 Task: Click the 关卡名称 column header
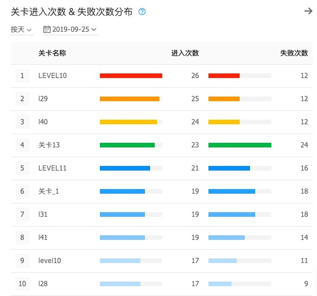(x=53, y=53)
